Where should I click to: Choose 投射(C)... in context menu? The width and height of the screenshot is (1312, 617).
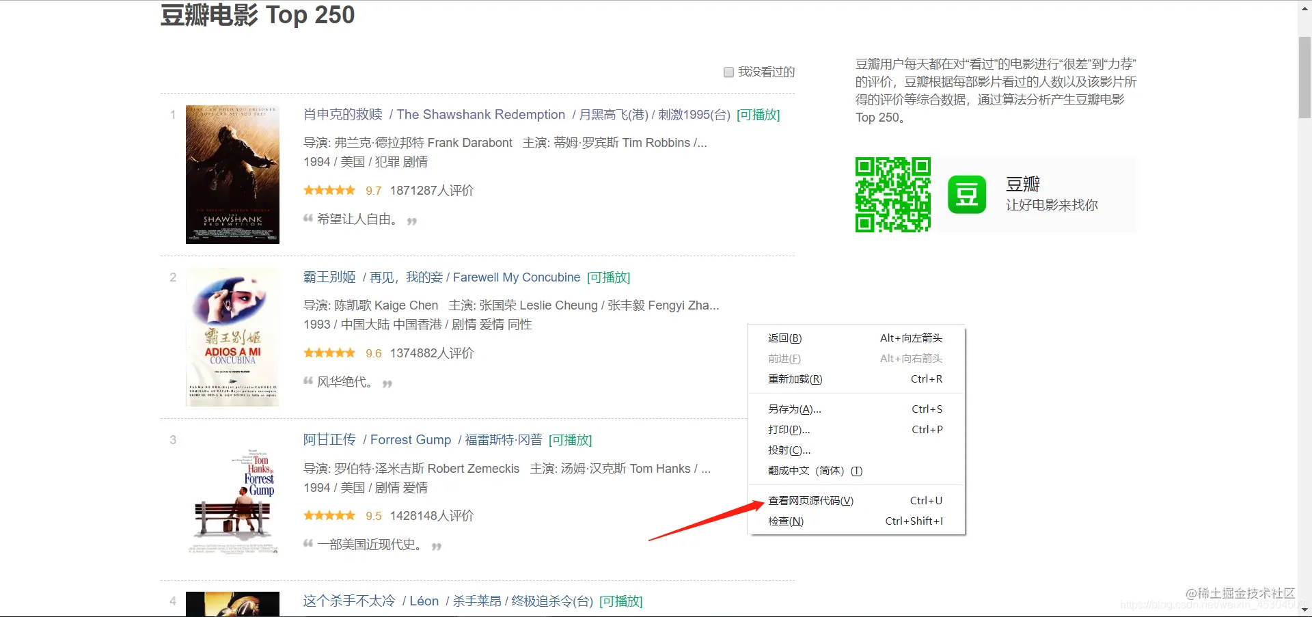(856, 450)
